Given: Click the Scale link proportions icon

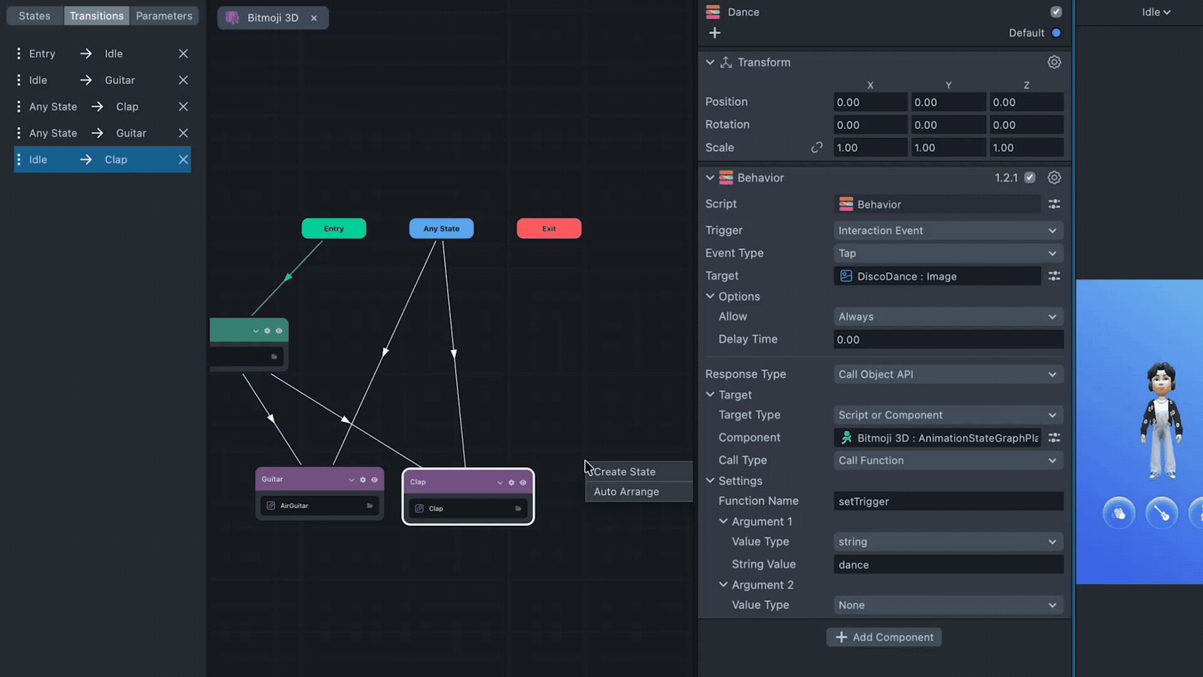Looking at the screenshot, I should (x=816, y=147).
